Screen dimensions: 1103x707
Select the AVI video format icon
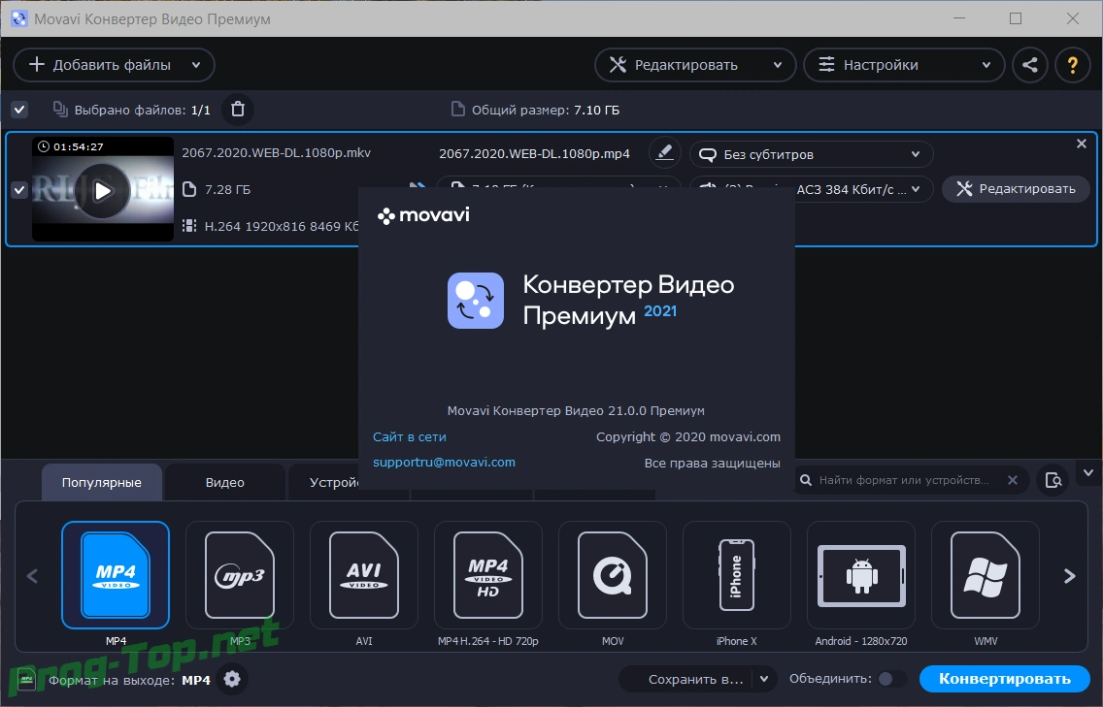click(364, 575)
